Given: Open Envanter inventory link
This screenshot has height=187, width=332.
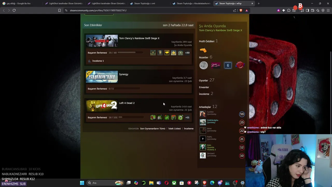Looking at the screenshot, I should coord(204,87).
